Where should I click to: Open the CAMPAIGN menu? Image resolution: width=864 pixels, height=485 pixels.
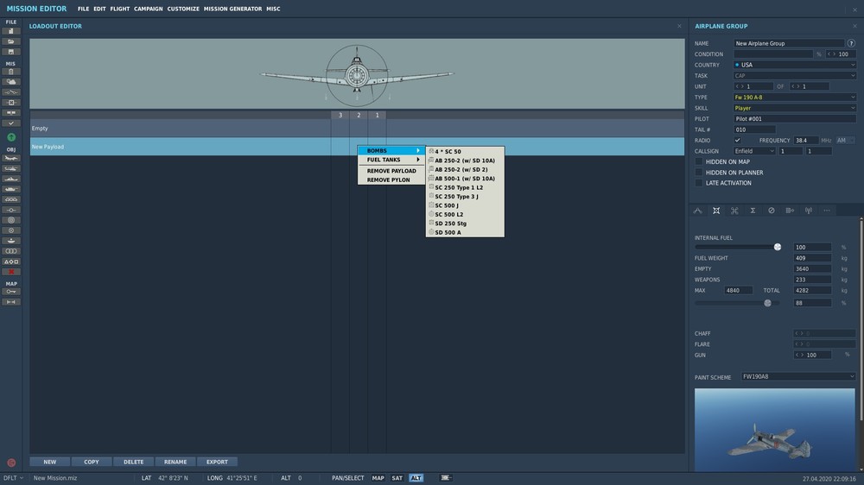[x=149, y=9]
